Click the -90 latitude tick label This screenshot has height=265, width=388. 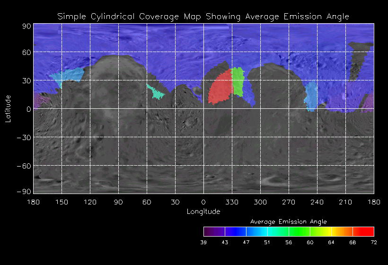coord(26,191)
